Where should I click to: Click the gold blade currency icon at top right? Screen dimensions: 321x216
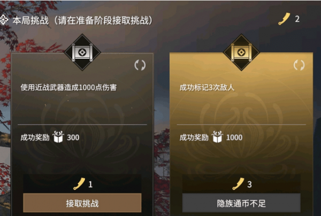pos(284,19)
